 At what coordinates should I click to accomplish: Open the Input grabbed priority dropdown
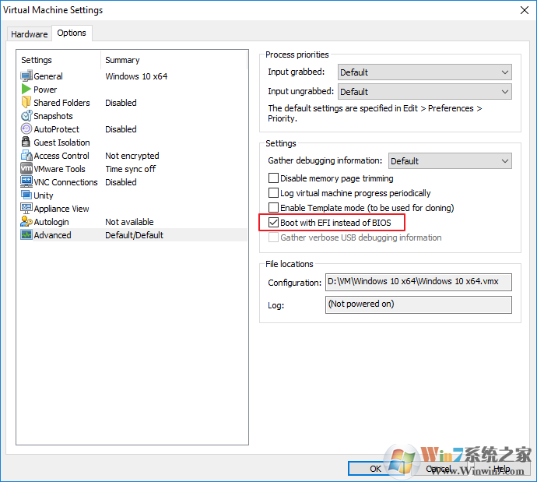tap(424, 72)
